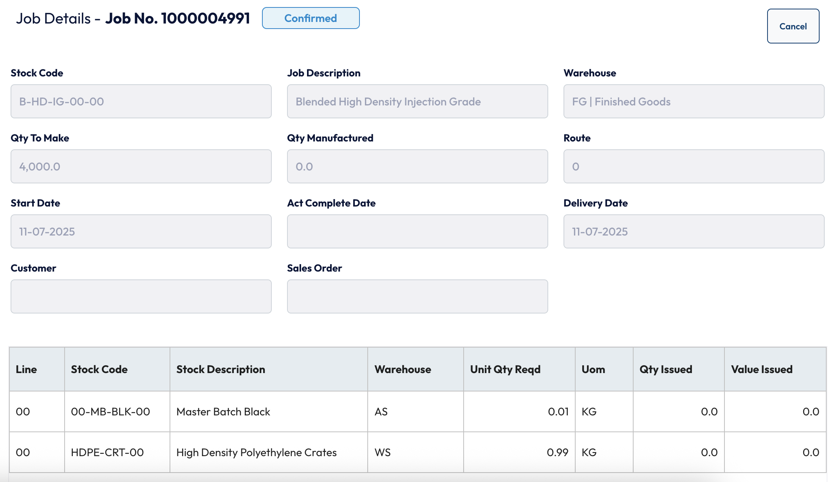
Task: Click KG Uom cell in HDPE-CRT-00 row
Action: pos(604,453)
